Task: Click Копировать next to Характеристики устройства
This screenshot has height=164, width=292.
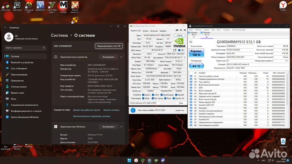Action: 108,57
